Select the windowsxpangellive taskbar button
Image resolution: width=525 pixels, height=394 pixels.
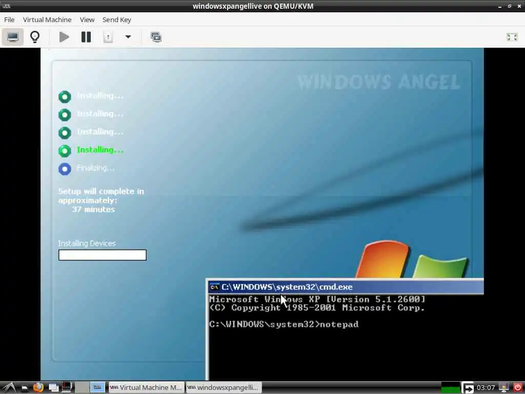pyautogui.click(x=224, y=388)
